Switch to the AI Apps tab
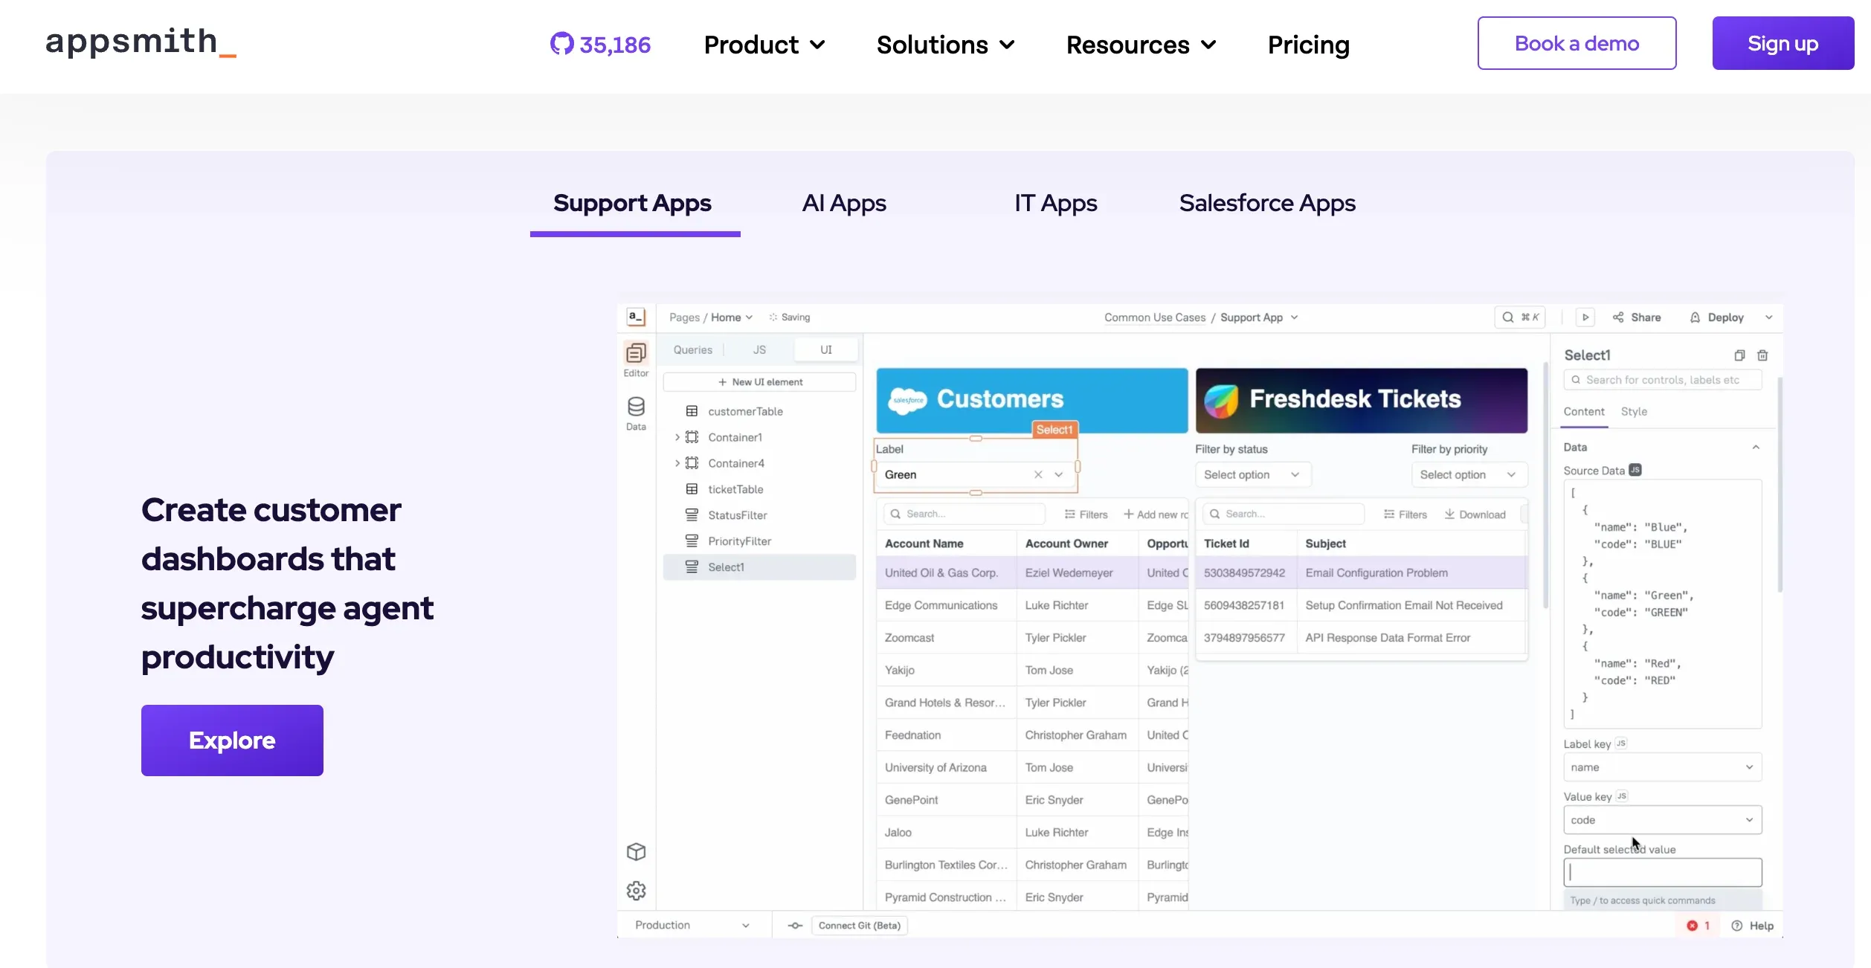Screen dimensions: 1871x968 (x=844, y=203)
